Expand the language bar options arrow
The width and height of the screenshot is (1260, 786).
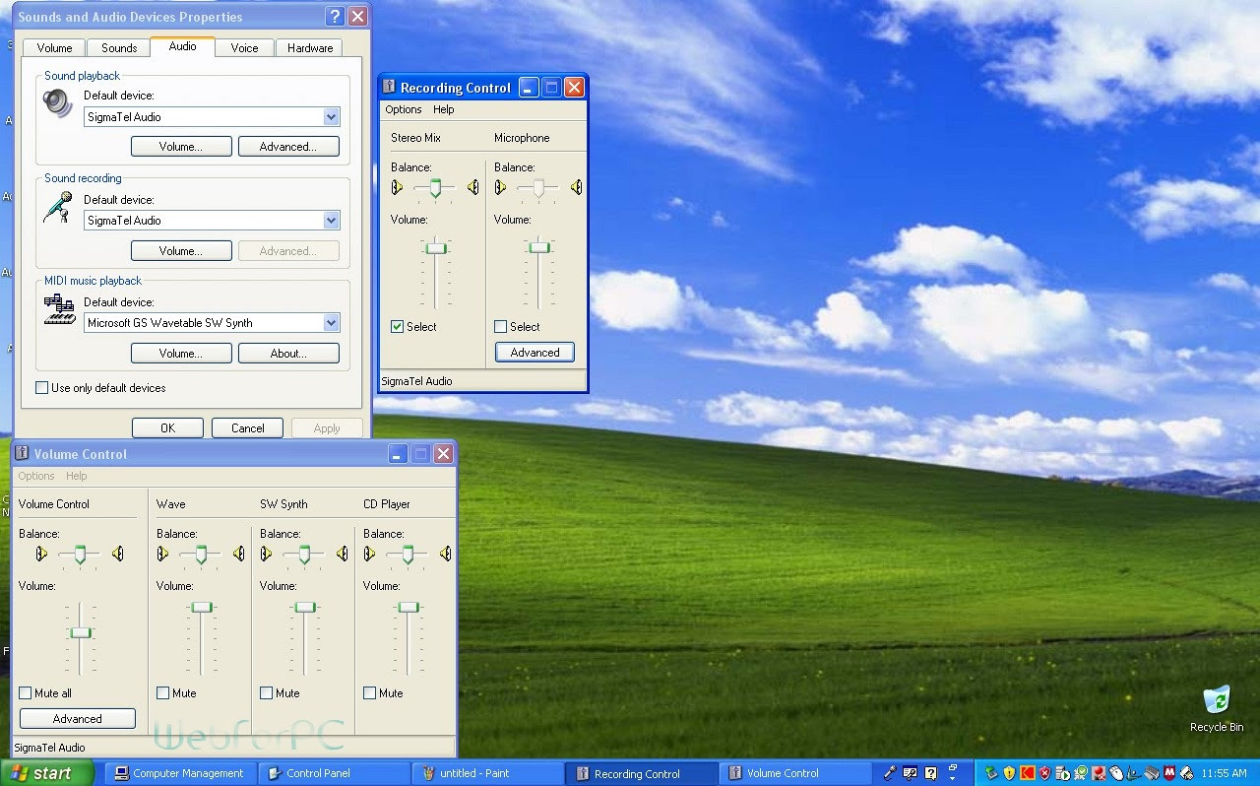coord(953,778)
